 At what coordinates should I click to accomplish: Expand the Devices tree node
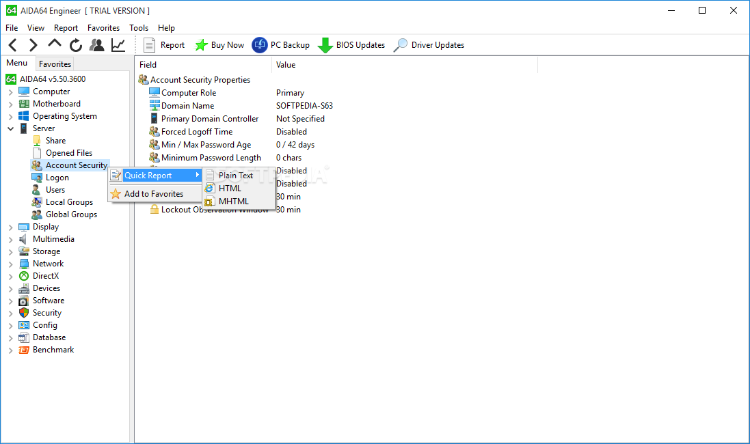[10, 289]
